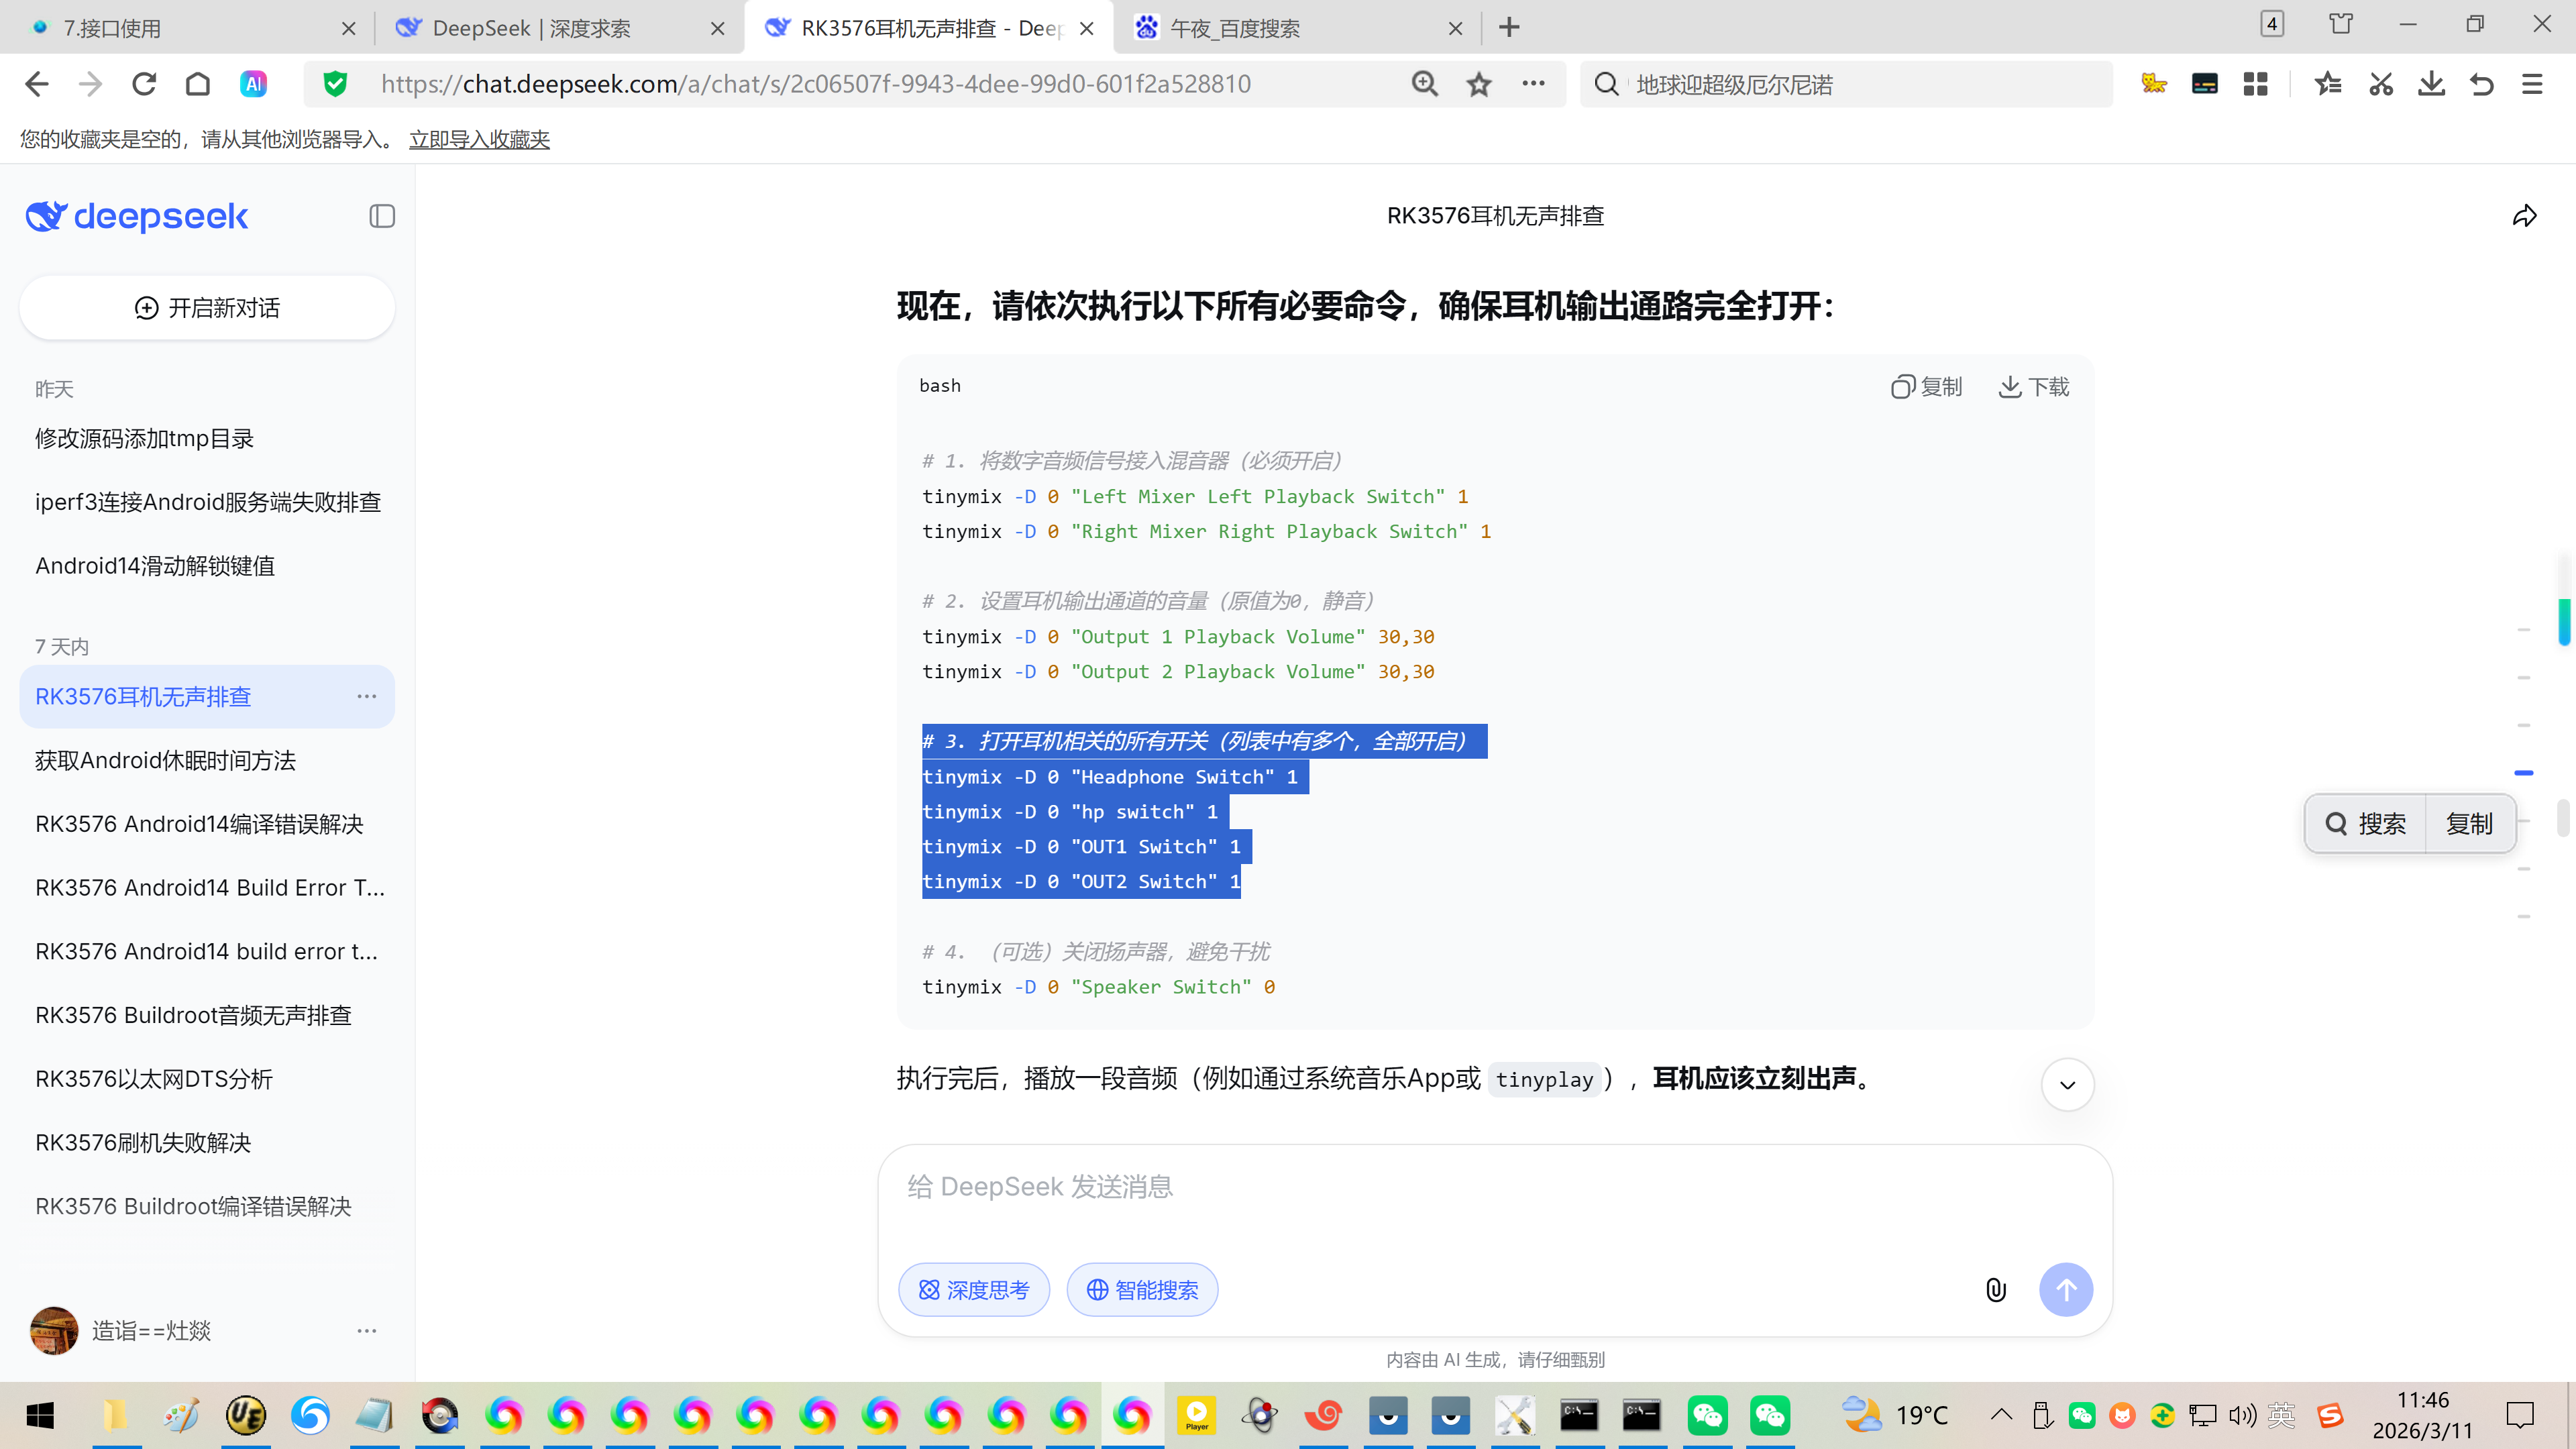
Task: Collapse the DeepSeek sidebar panel
Action: pos(381,216)
